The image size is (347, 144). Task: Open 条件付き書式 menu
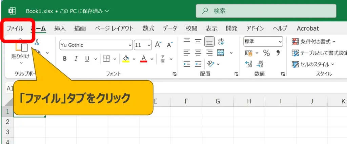(313, 42)
